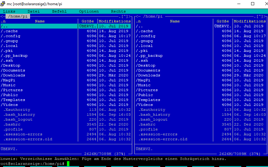Click the left panel history back arrow
The width and height of the screenshot is (268, 167).
click(x=2, y=16)
